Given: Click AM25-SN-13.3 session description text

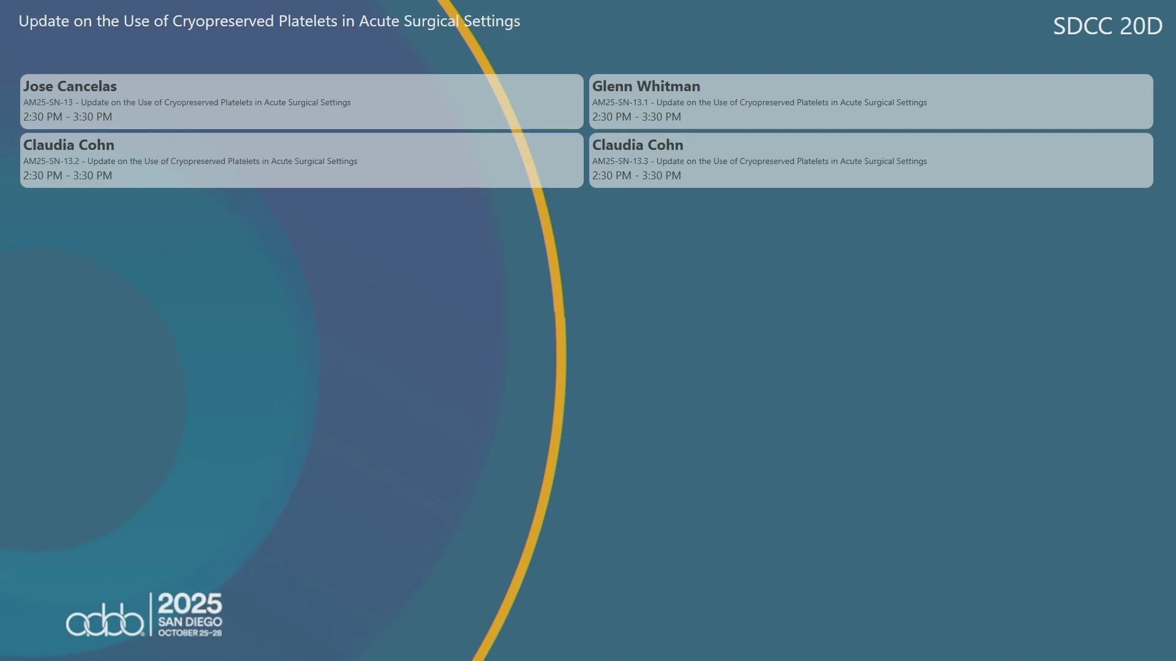Looking at the screenshot, I should click(x=759, y=161).
